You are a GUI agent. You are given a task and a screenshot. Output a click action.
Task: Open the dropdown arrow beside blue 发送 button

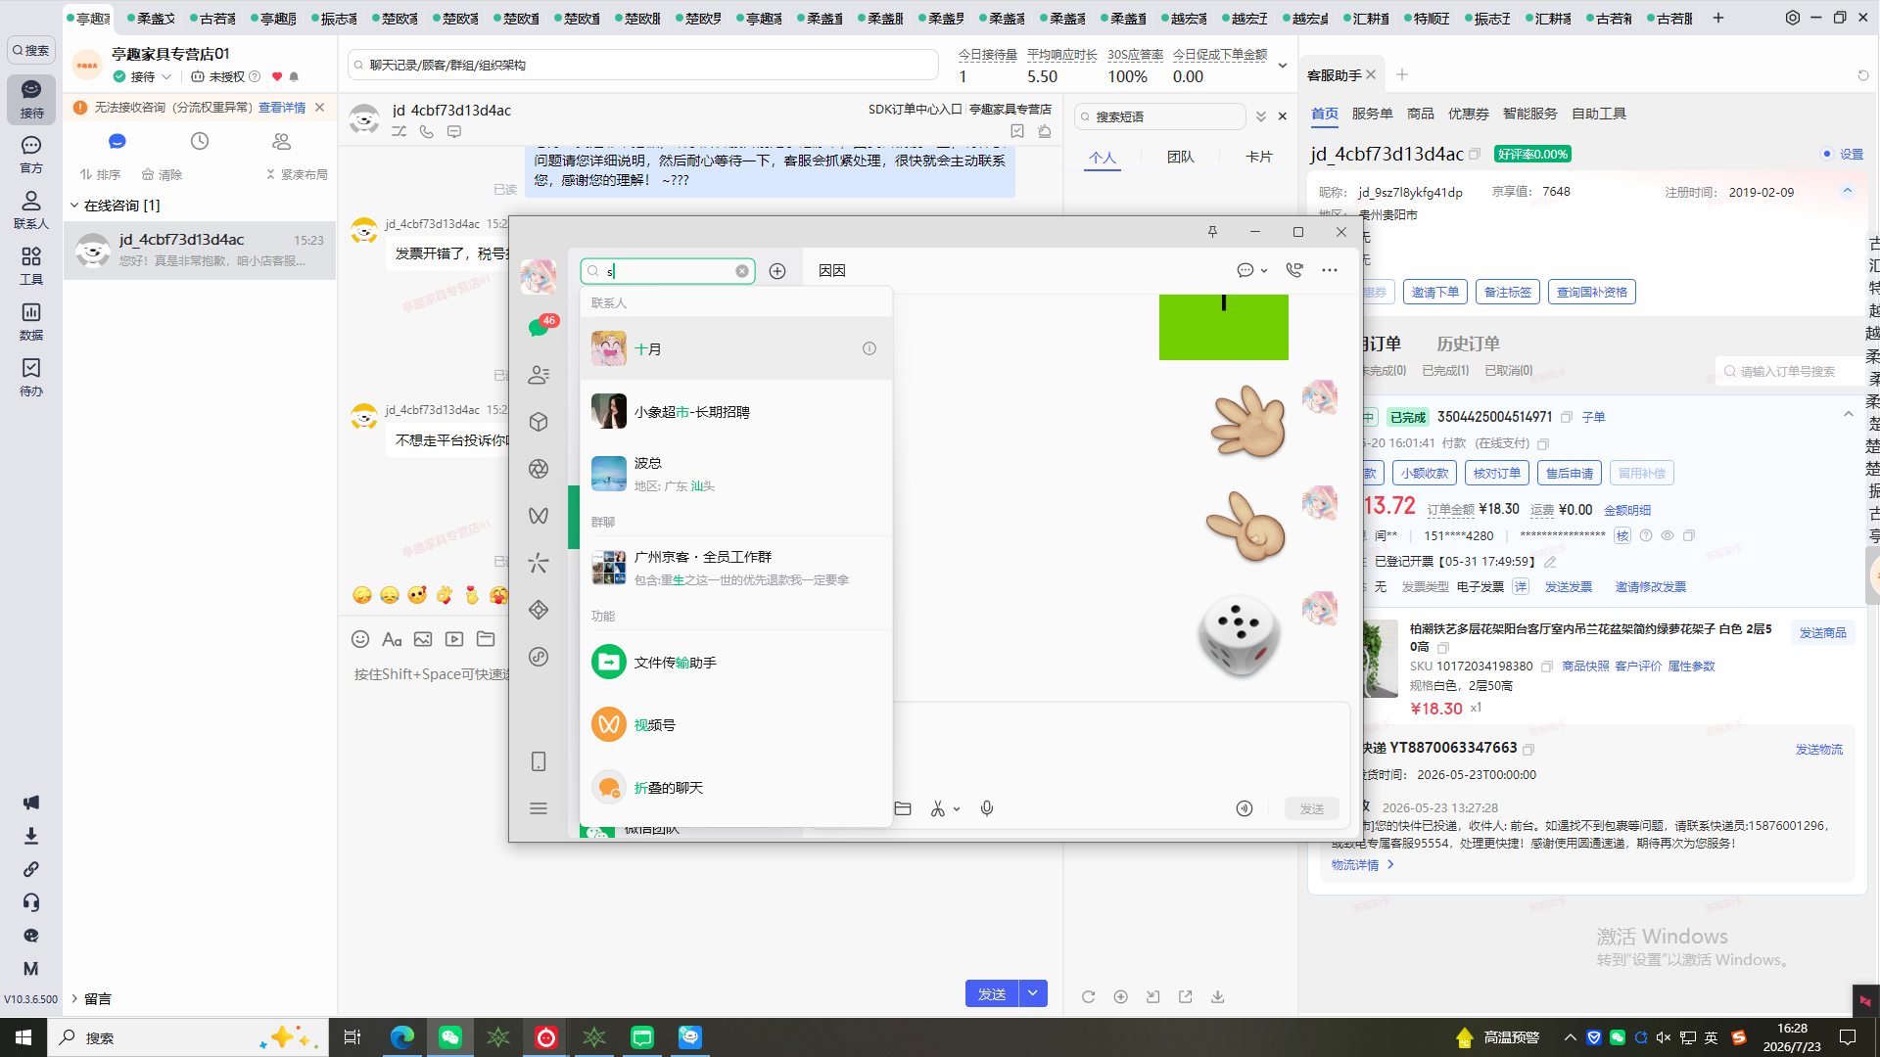1033,993
